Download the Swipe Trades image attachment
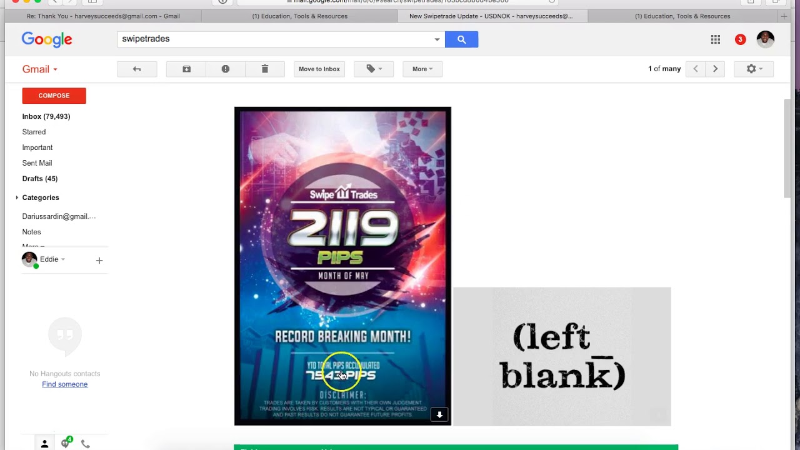800x450 pixels. [x=439, y=414]
